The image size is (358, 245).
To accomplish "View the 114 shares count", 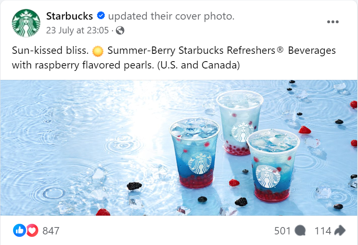I will pyautogui.click(x=323, y=231).
